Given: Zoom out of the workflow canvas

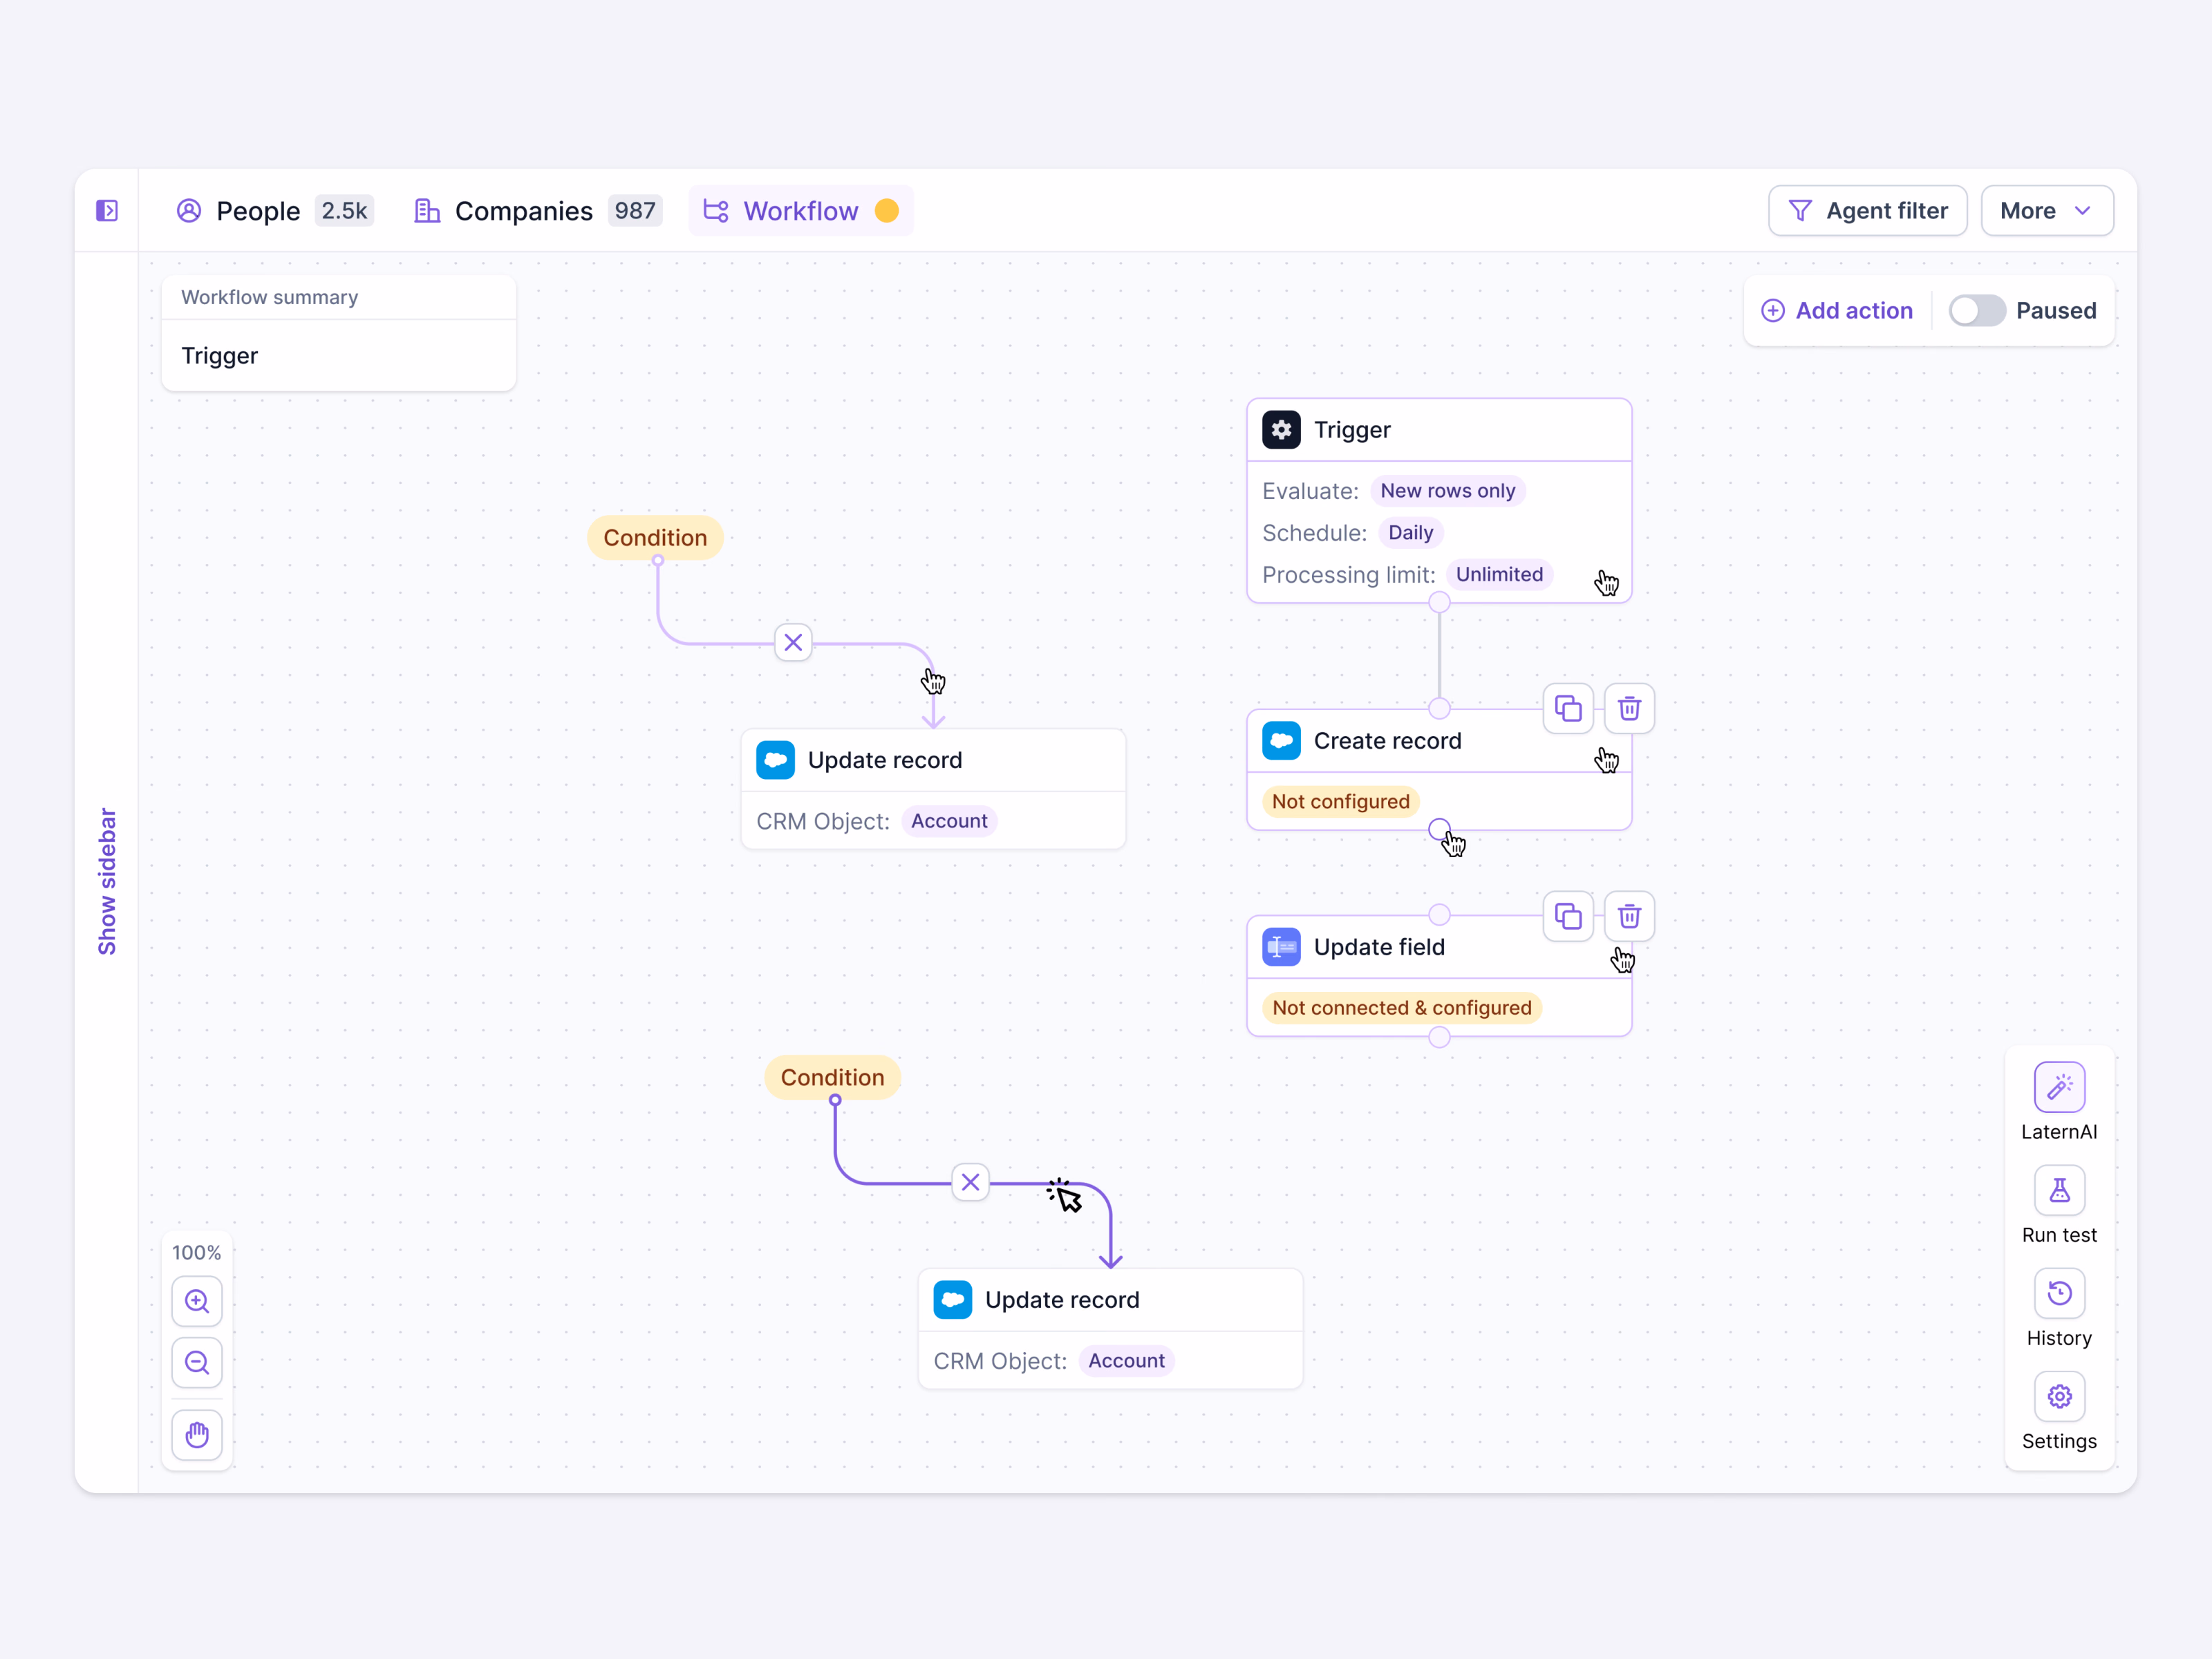Looking at the screenshot, I should pos(197,1362).
